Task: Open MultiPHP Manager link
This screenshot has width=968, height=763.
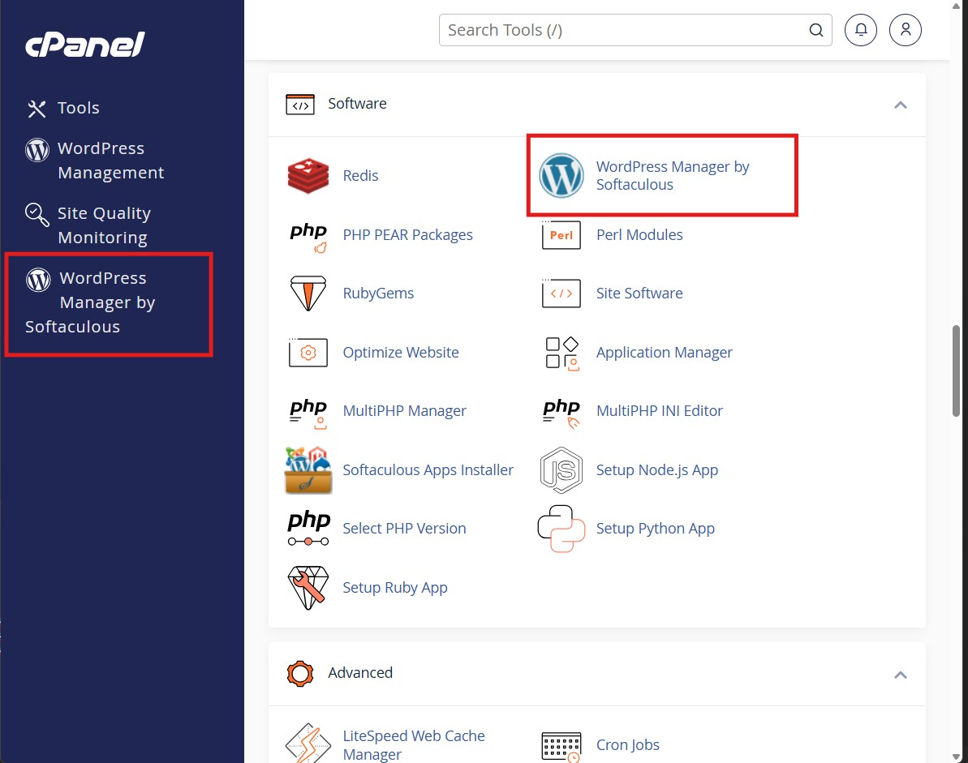Action: (404, 411)
